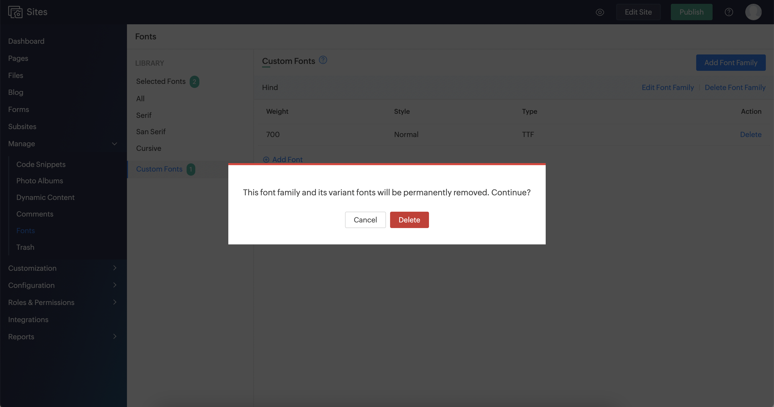Open Code Snippets in sidebar
The image size is (774, 407).
[x=41, y=164]
